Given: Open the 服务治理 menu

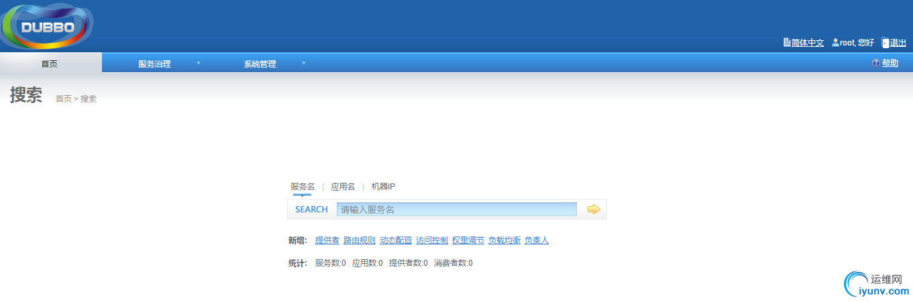Looking at the screenshot, I should 154,64.
